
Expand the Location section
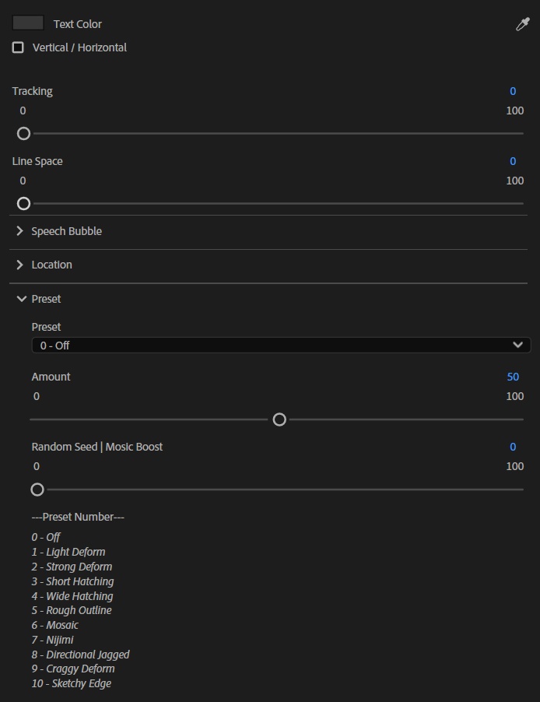20,265
